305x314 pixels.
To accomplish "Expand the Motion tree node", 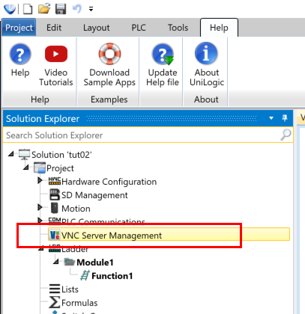I will pyautogui.click(x=40, y=207).
